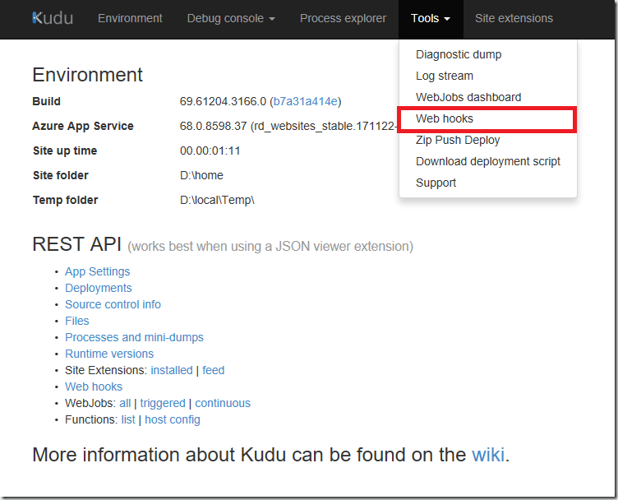Screen dimensions: 618x500
Task: Collapse the Tools dropdown menu
Action: 431,18
